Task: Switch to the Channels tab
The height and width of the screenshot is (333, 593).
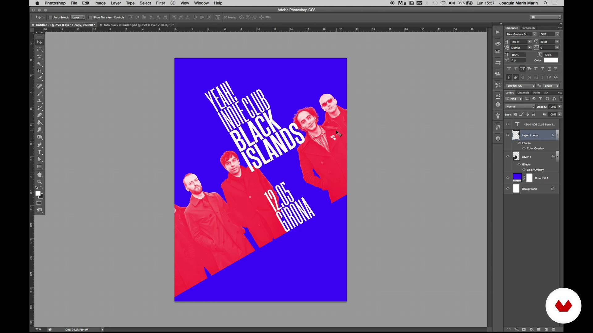Action: pyautogui.click(x=523, y=92)
